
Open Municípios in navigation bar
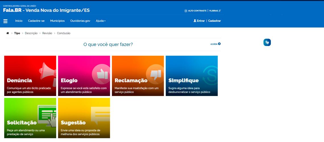point(57,21)
